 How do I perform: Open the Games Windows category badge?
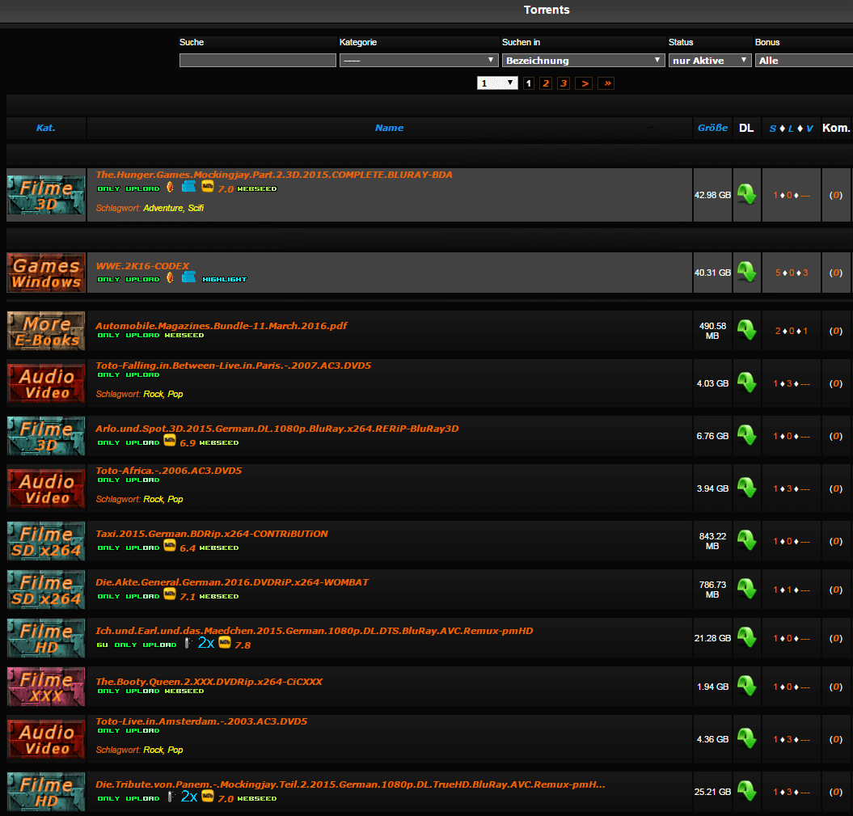46,273
